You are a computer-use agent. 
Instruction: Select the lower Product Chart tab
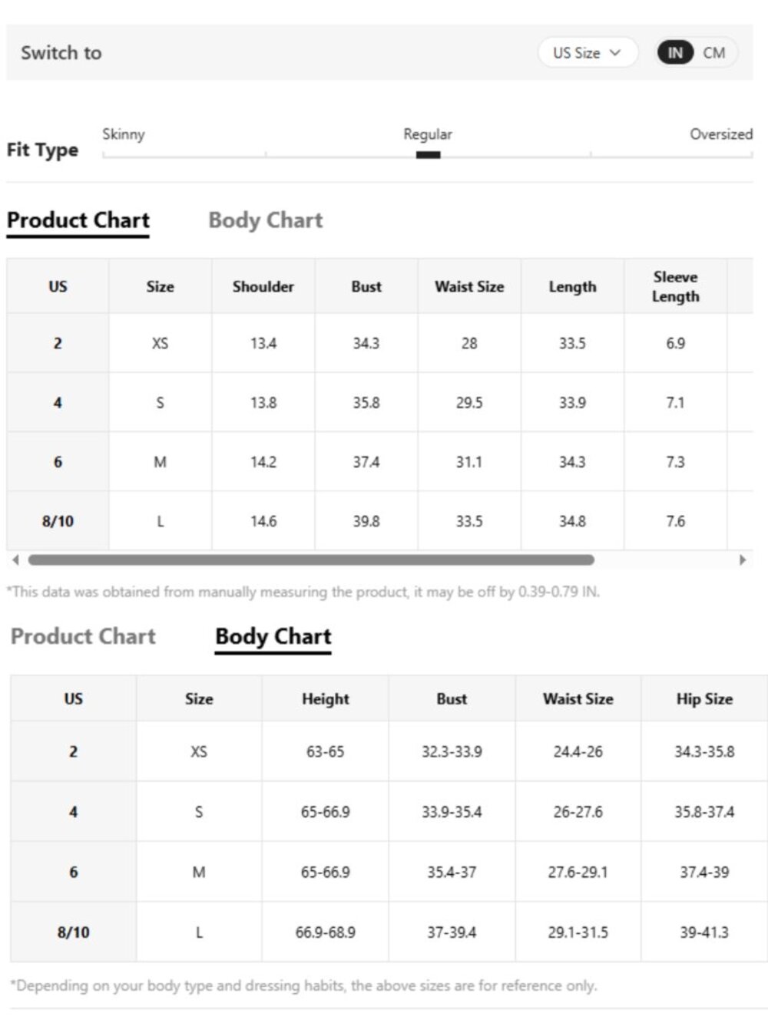point(83,636)
